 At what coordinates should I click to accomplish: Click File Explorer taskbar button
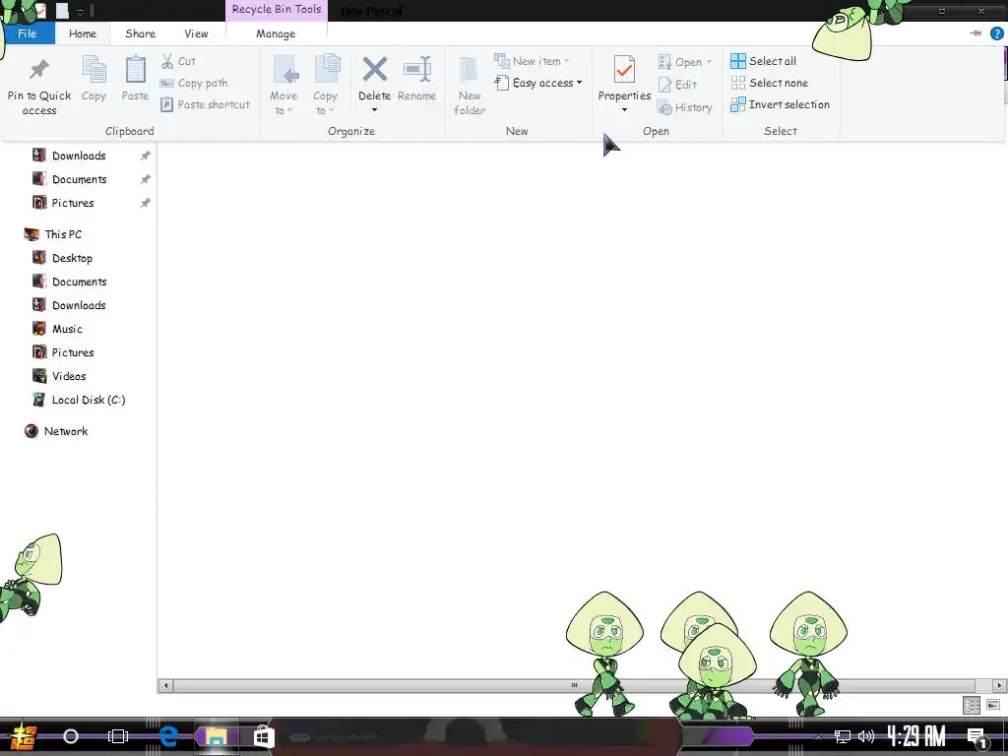click(216, 736)
